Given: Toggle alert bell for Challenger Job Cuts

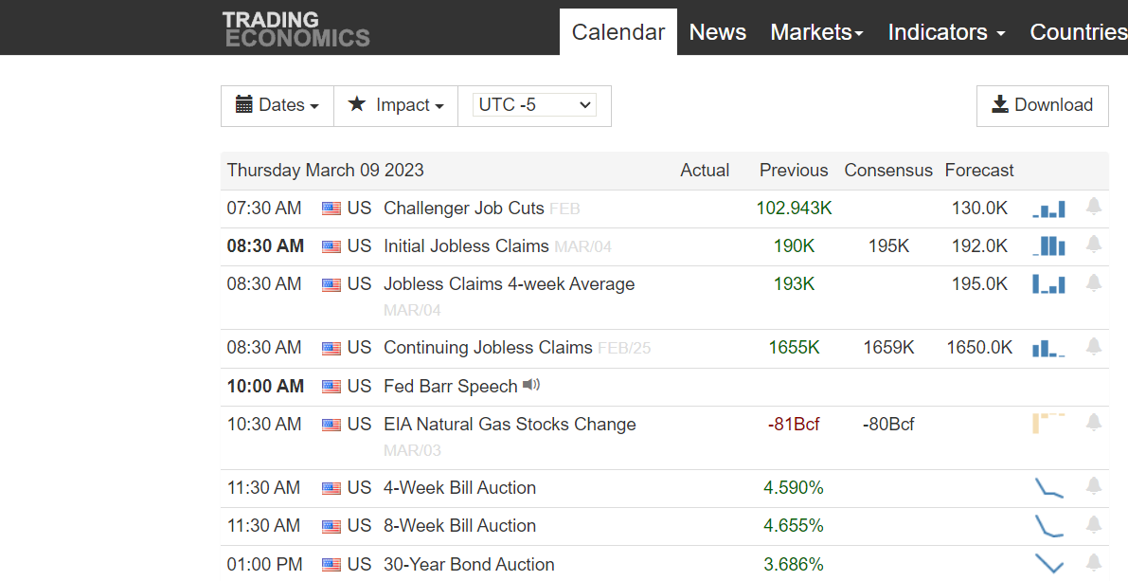Looking at the screenshot, I should pos(1094,207).
